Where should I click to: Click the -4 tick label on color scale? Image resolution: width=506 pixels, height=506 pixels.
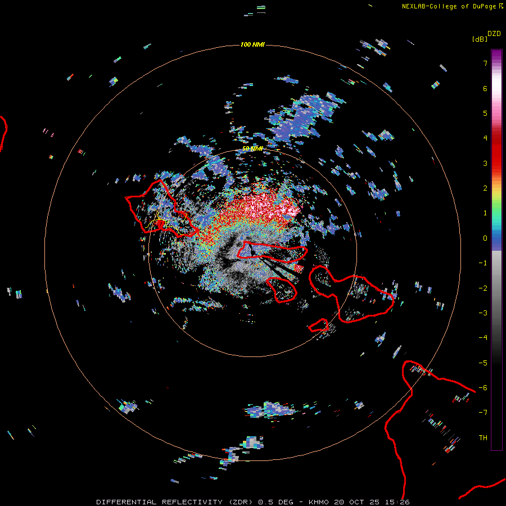pyautogui.click(x=483, y=337)
